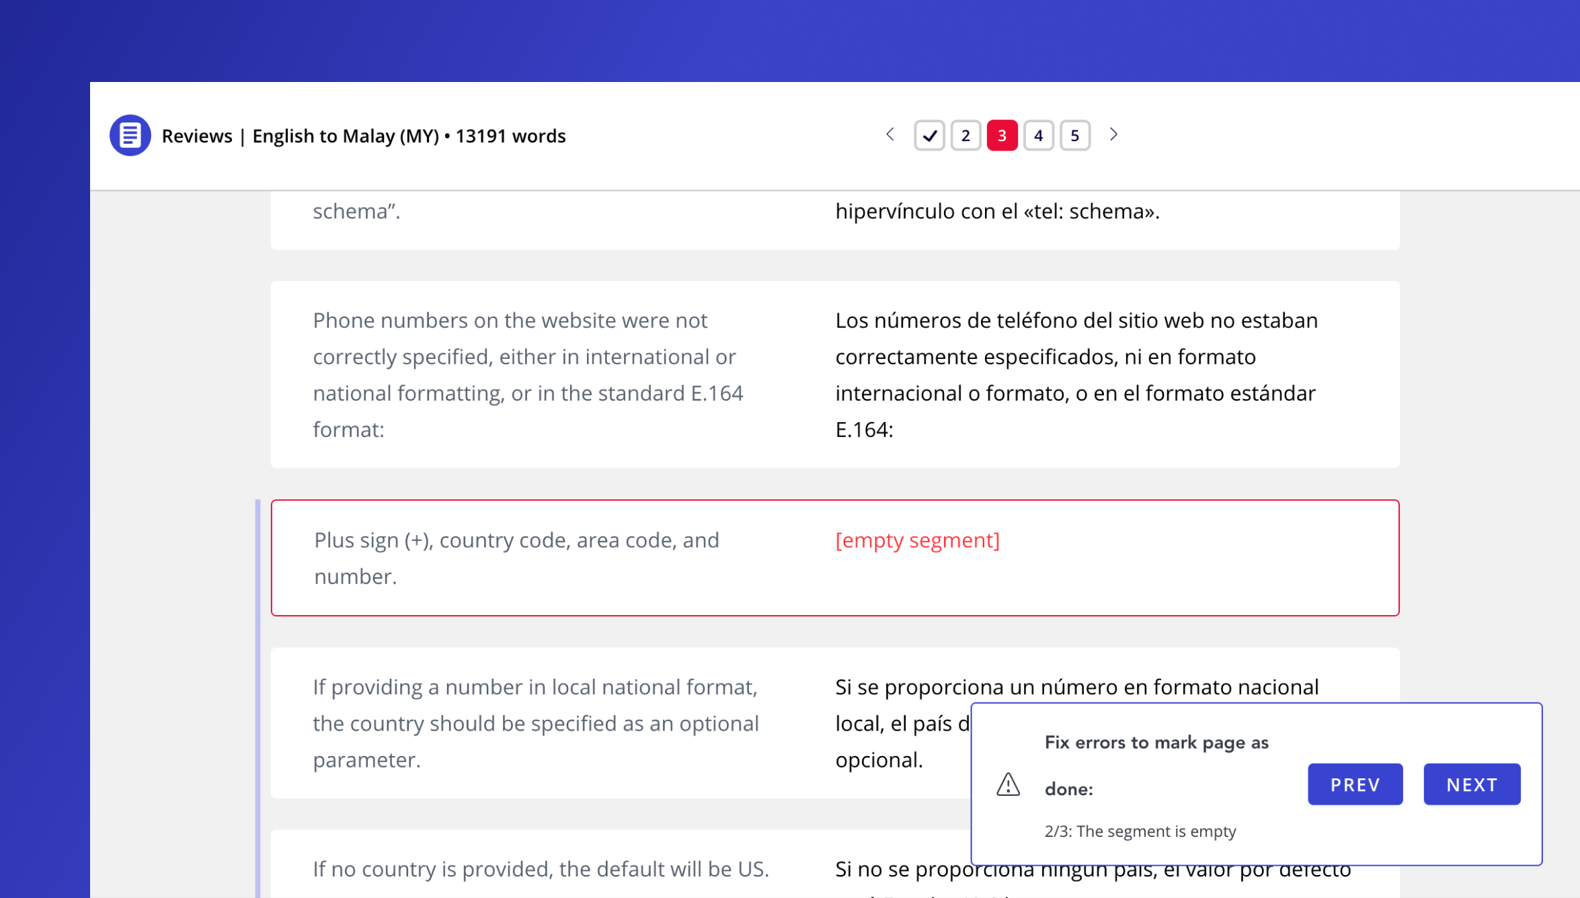Click the warning triangle icon
The height and width of the screenshot is (898, 1580).
[1008, 784]
